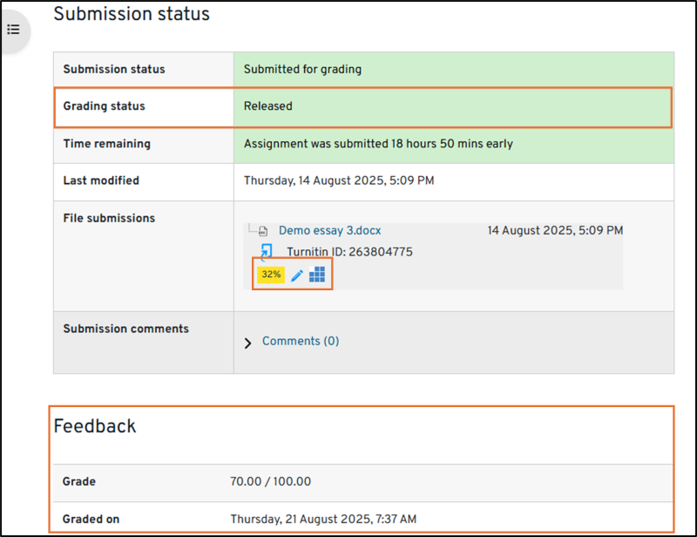The image size is (697, 537).
Task: Expand the Comments section arrow
Action: [x=247, y=343]
